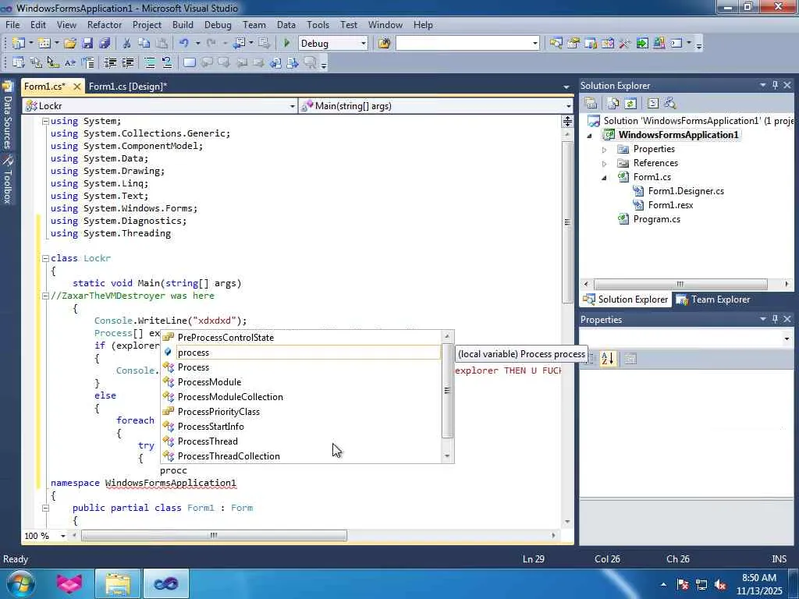Click the Find in Files icon

pyautogui.click(x=384, y=44)
